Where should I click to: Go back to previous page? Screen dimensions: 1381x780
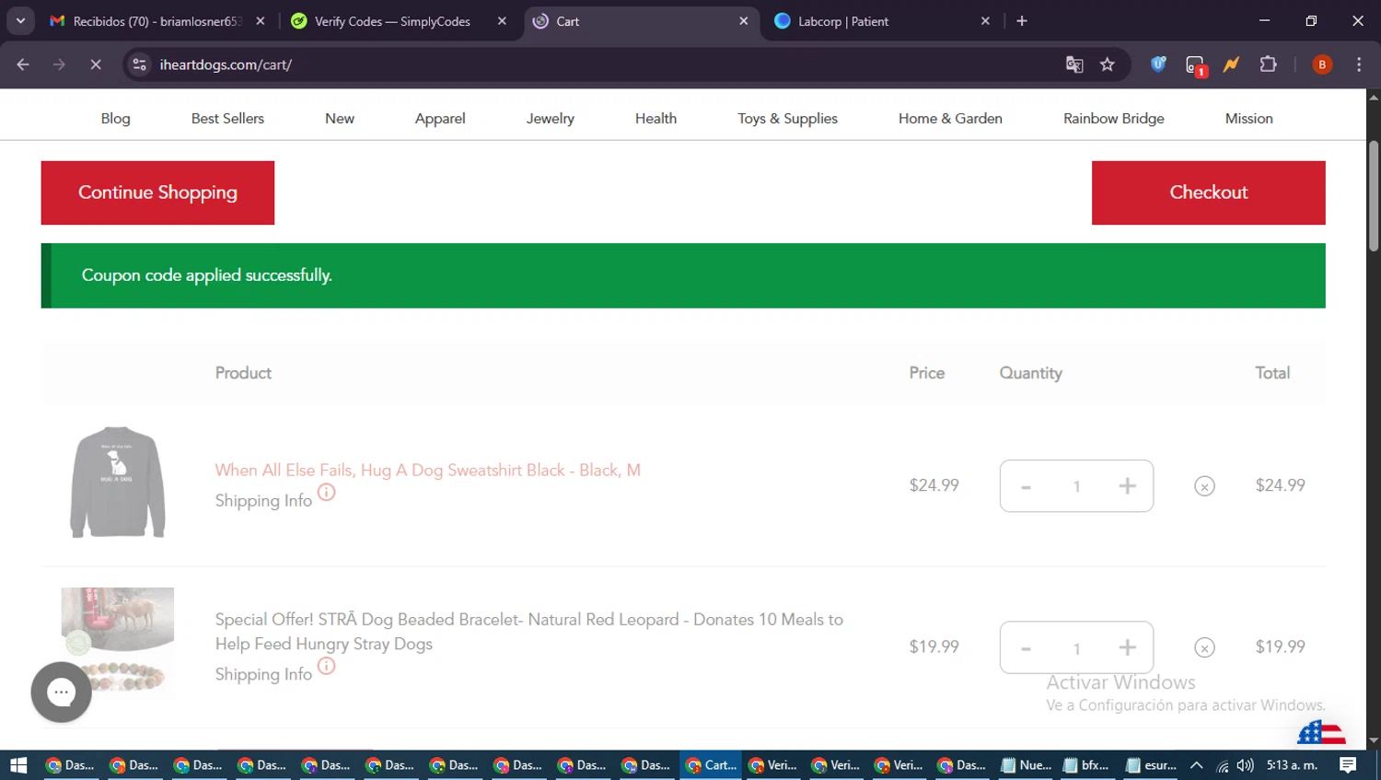coord(23,64)
